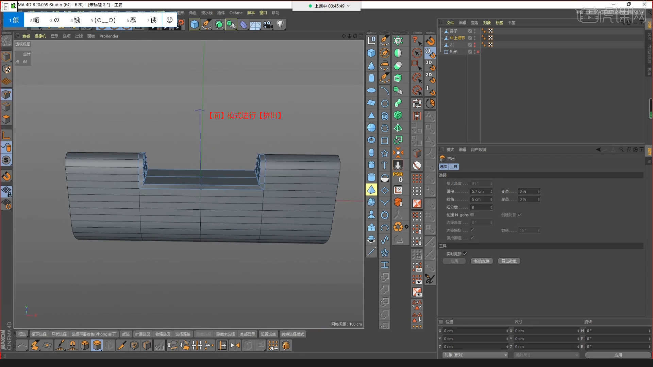Screen dimensions: 653x367
Task: Click the 偏移 5.7 cm stepper arrows
Action: [x=491, y=192]
